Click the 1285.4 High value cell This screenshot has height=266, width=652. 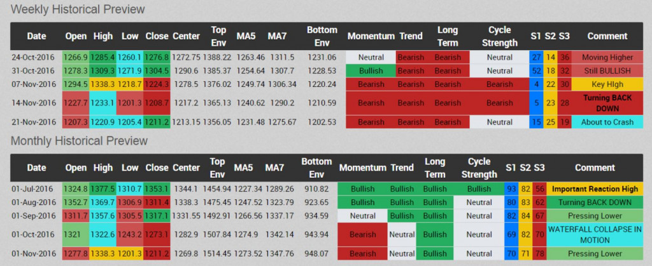(103, 57)
